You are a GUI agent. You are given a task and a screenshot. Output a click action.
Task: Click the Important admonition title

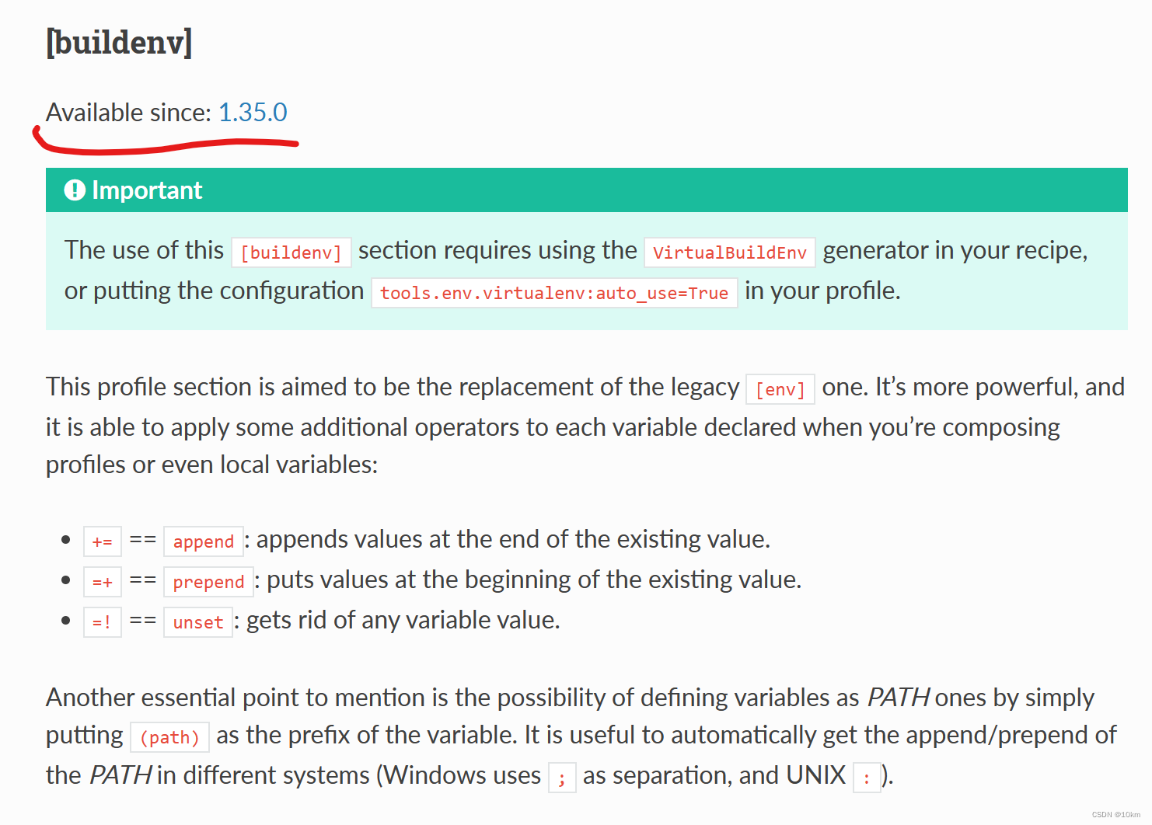coord(147,190)
